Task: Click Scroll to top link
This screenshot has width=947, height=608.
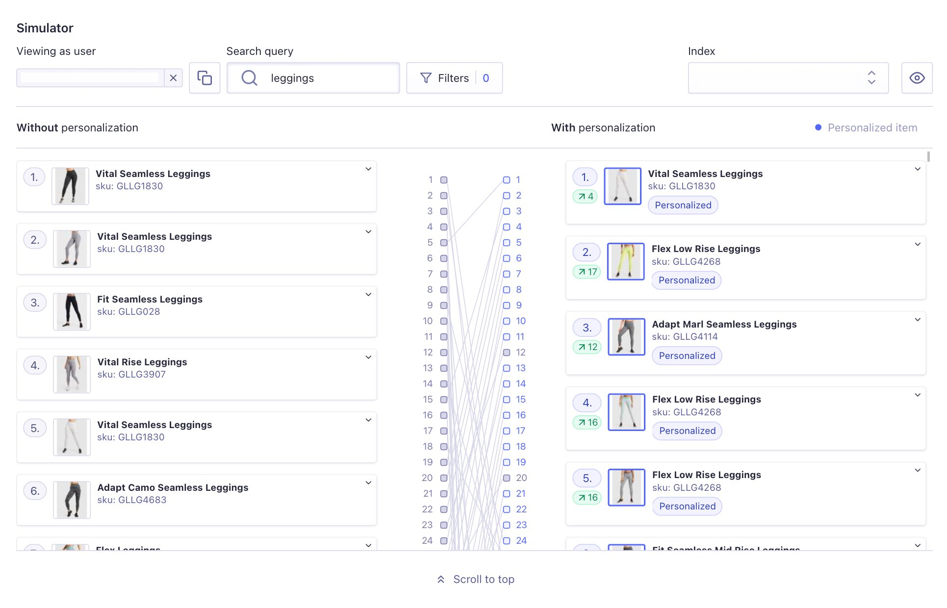Action: point(476,580)
